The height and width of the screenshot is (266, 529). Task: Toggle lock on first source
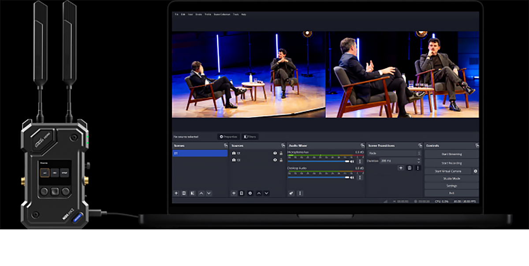[281, 153]
